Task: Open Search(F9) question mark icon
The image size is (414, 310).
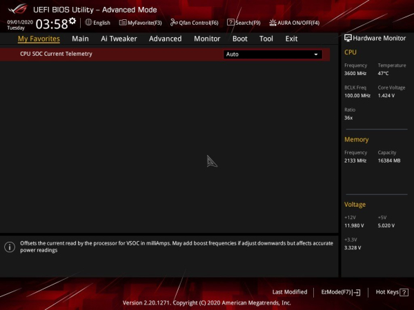Action: [230, 23]
